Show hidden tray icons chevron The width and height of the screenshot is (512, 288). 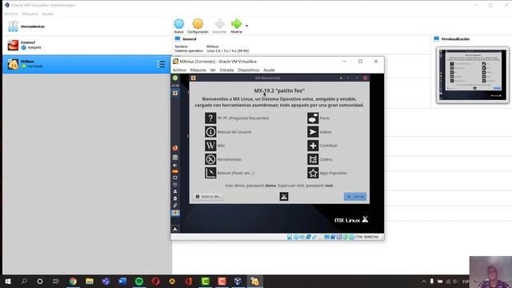424,281
